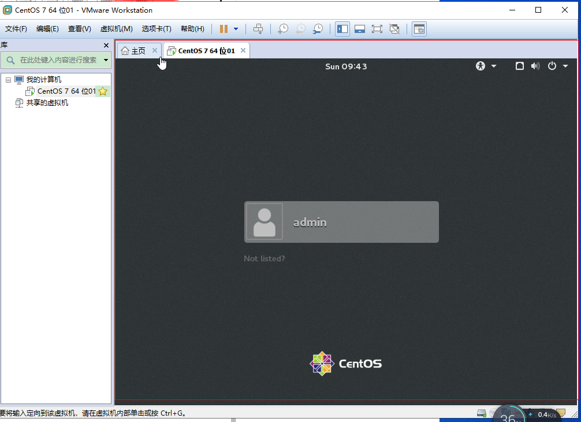Select CentOS 7 64 位01 in library tree
This screenshot has height=422, width=581.
66,91
